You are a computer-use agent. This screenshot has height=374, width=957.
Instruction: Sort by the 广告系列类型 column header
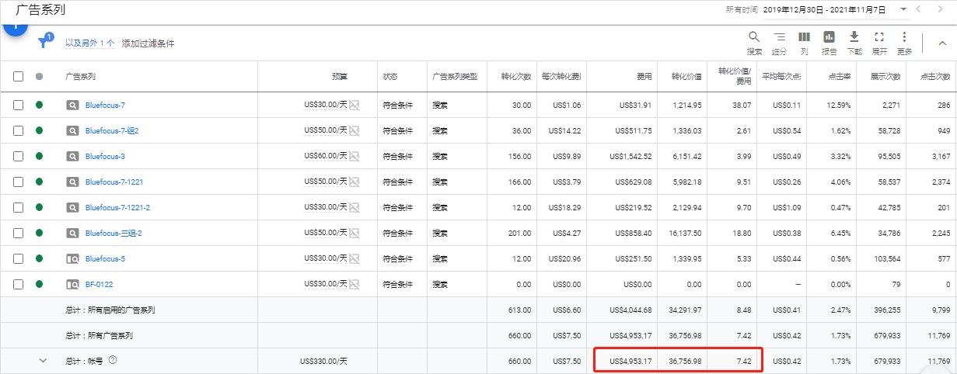[455, 77]
